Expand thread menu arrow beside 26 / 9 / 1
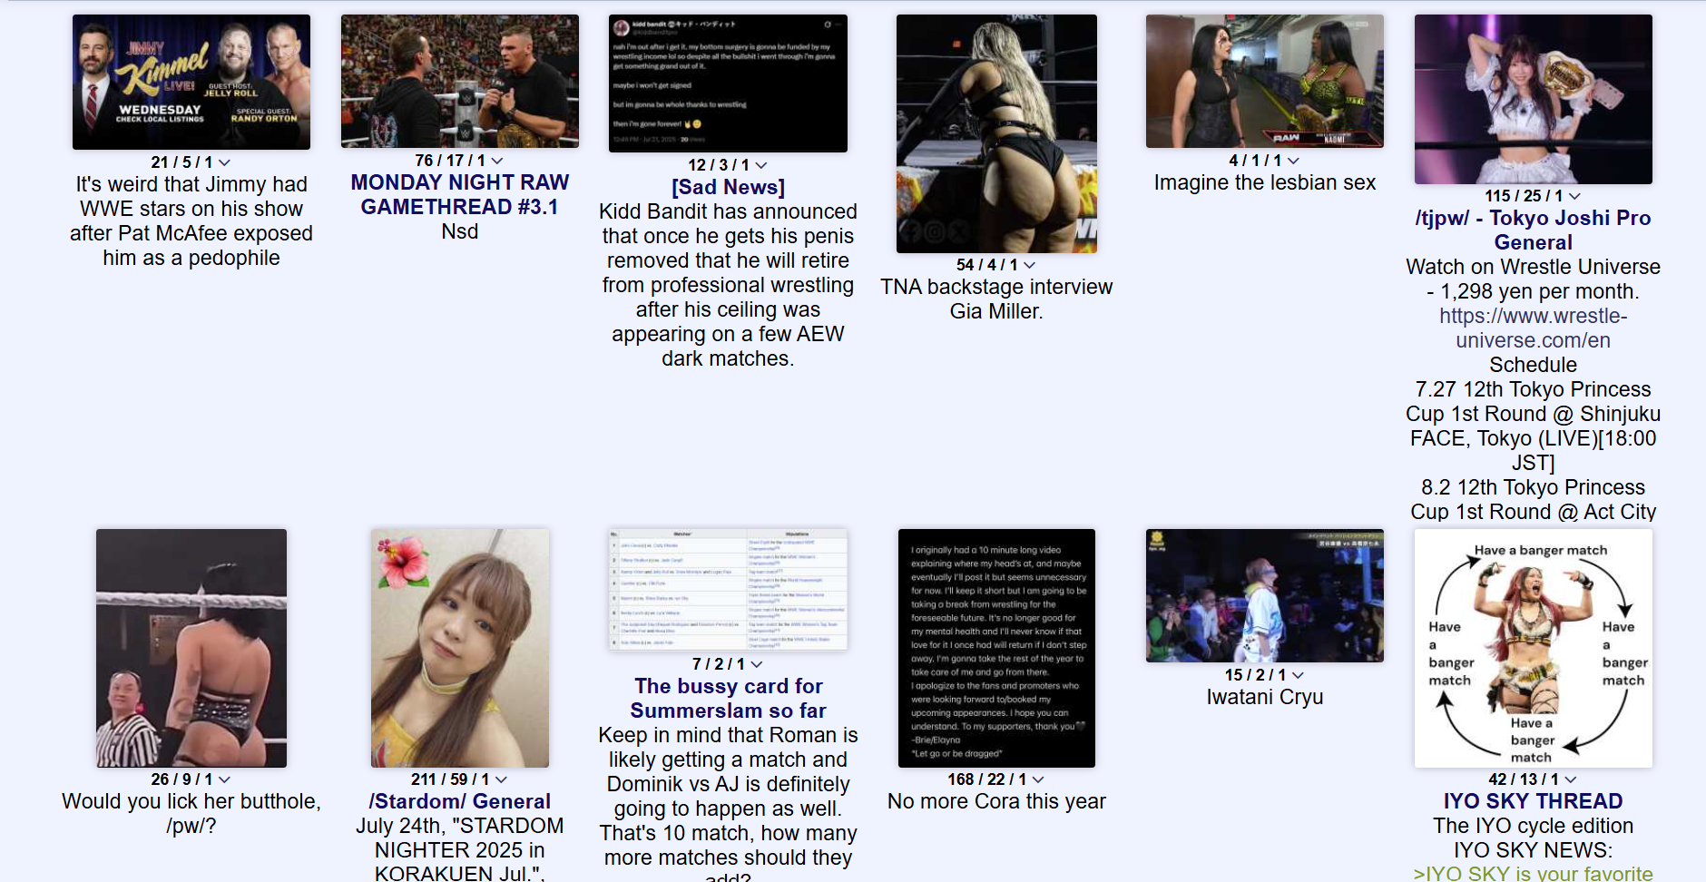Screen dimensions: 1706x882 pos(224,779)
